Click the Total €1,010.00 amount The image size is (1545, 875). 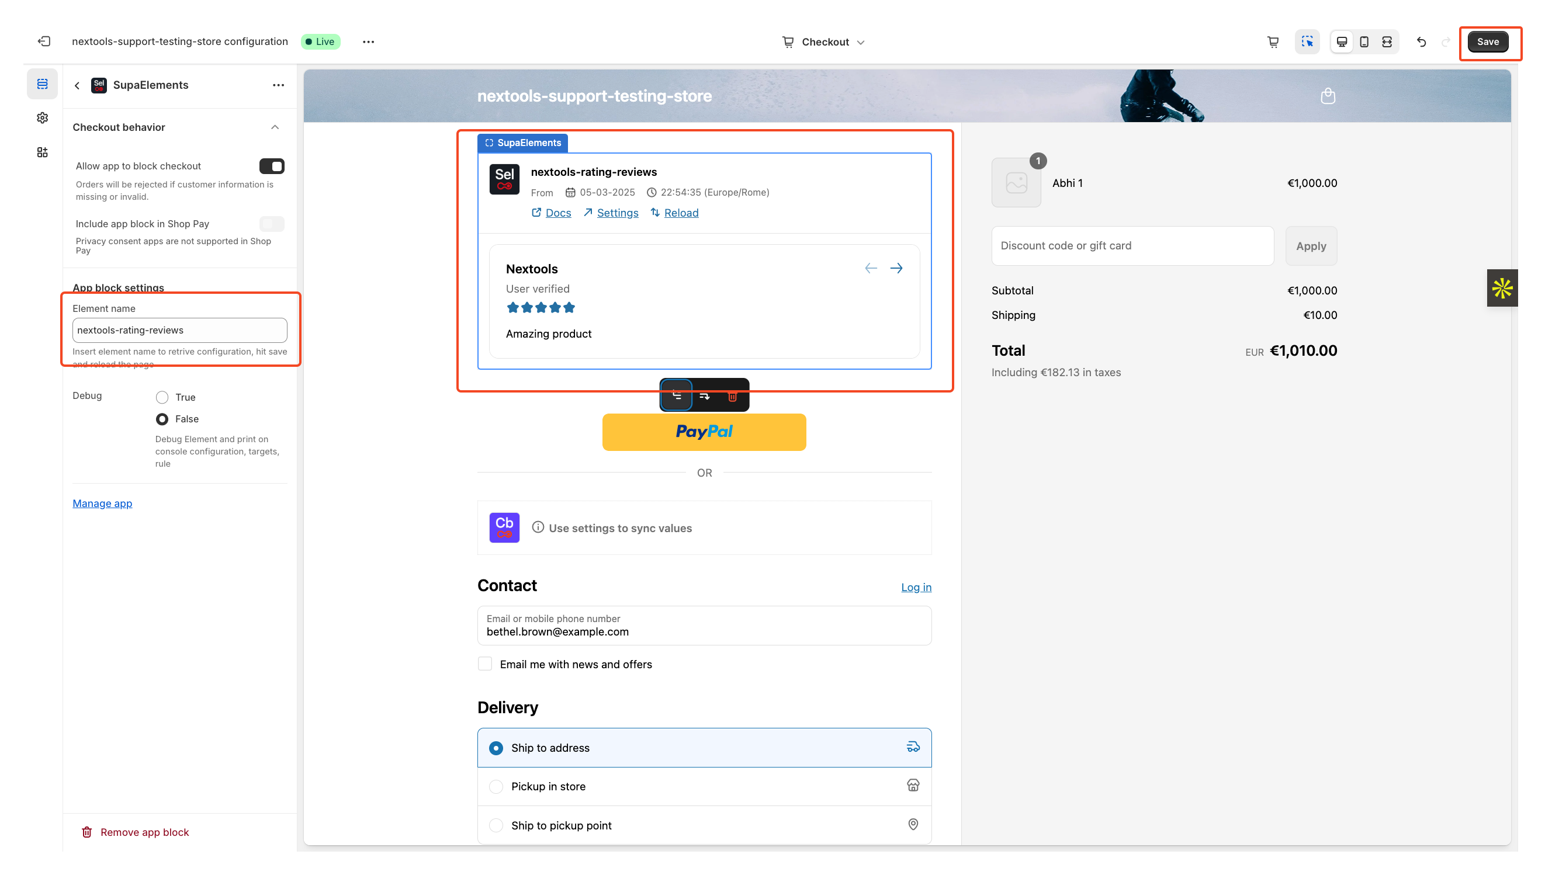point(1302,350)
